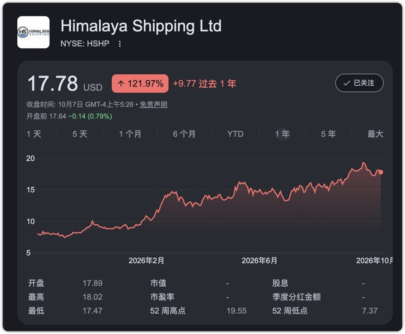
Task: Toggle the 已关注 follow button
Action: pyautogui.click(x=359, y=83)
